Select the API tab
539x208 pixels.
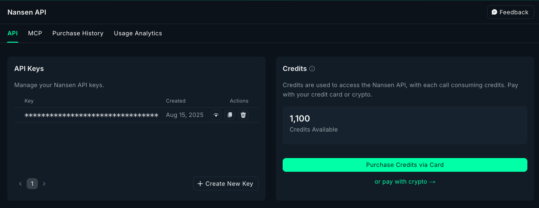(x=13, y=33)
